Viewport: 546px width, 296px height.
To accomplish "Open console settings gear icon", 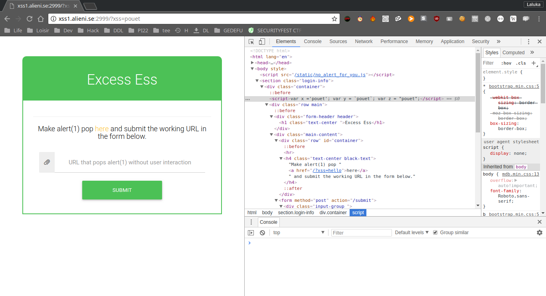I will pos(540,233).
